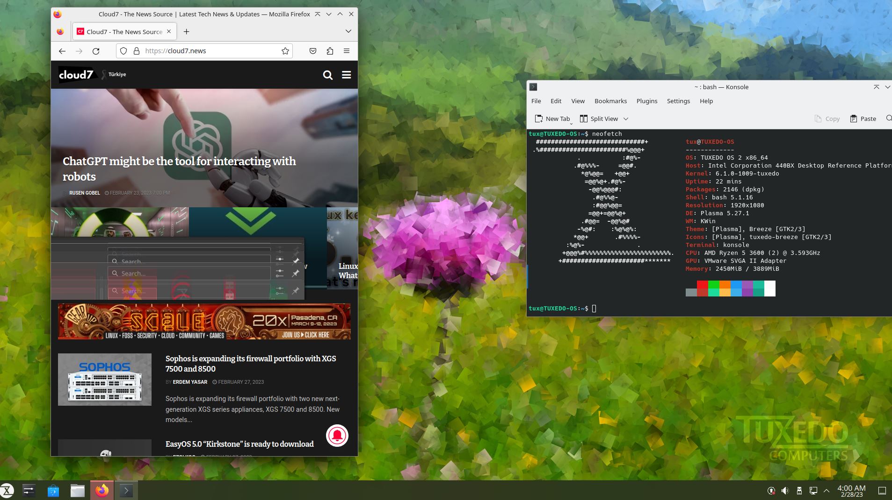Open the clock calendar at 4:00 AM
The width and height of the screenshot is (892, 500).
(x=851, y=491)
